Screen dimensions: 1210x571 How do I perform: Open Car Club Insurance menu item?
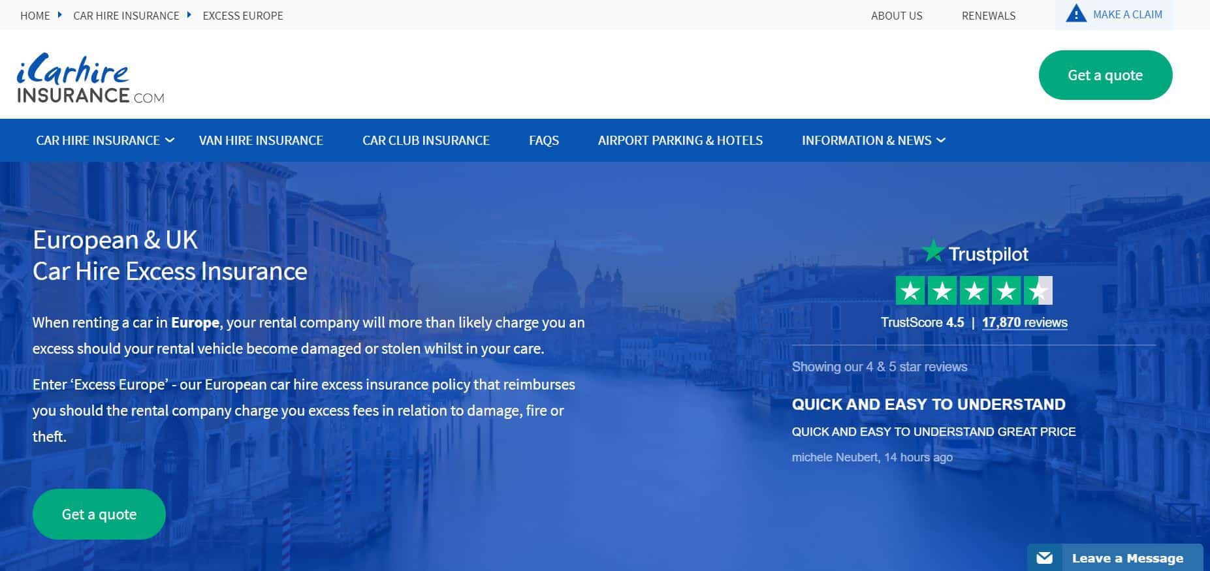click(426, 140)
